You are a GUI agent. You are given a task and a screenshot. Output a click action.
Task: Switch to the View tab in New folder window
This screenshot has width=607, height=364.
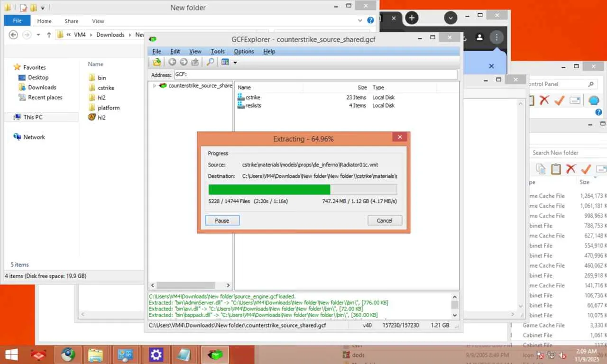pos(98,21)
